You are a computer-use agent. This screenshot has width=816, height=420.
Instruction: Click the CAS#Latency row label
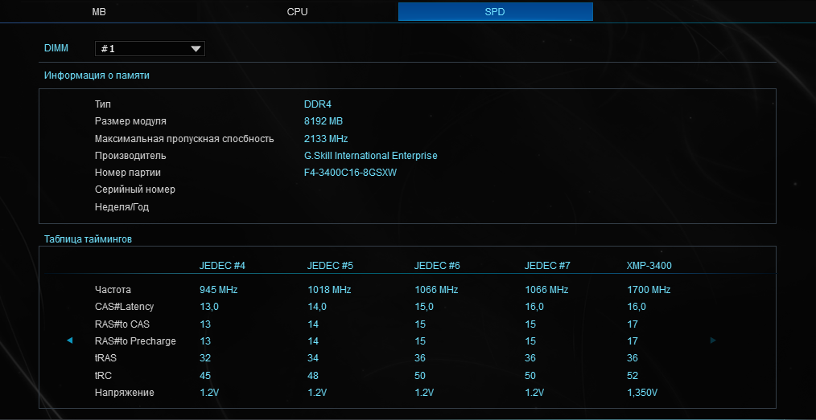click(124, 307)
